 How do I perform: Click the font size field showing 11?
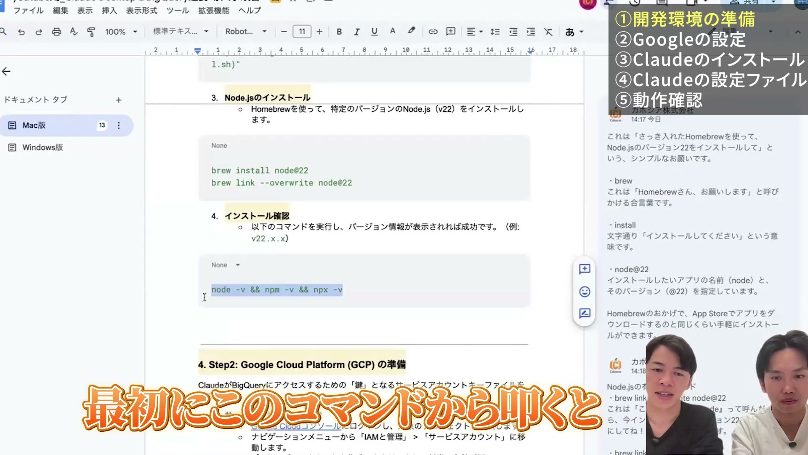coord(302,32)
